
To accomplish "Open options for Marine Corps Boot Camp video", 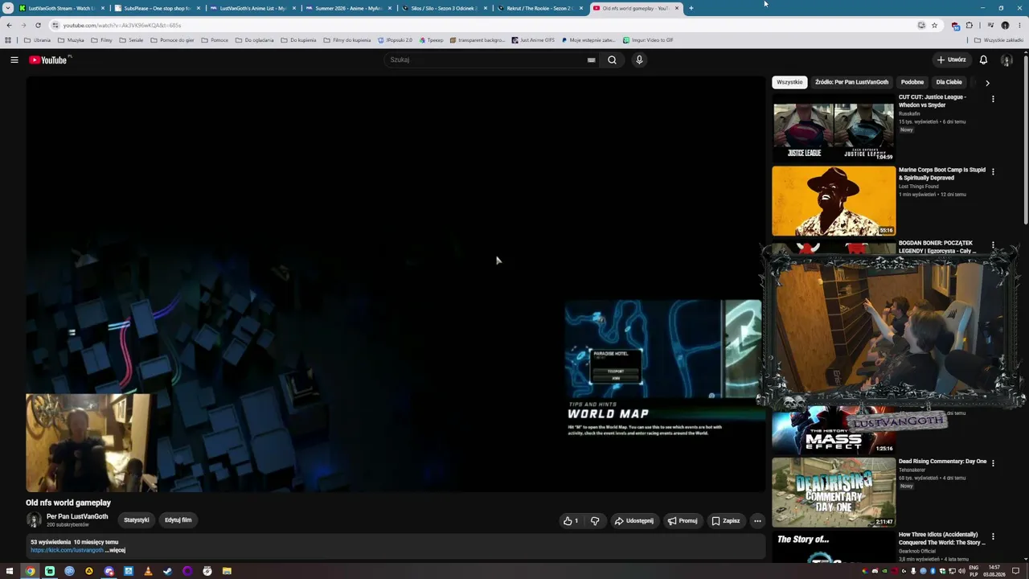I will coord(993,171).
